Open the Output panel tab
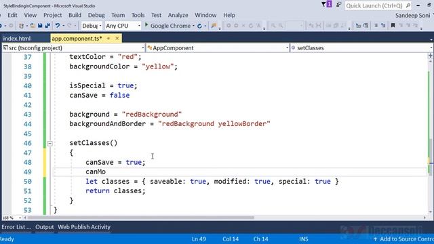The width and height of the screenshot is (434, 244). pos(44,227)
